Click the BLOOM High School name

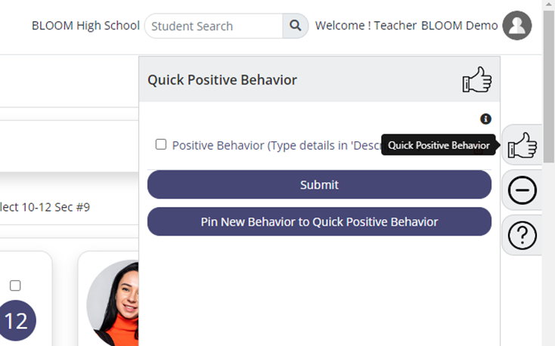[85, 26]
